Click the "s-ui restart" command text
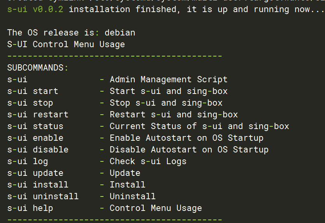 point(38,115)
